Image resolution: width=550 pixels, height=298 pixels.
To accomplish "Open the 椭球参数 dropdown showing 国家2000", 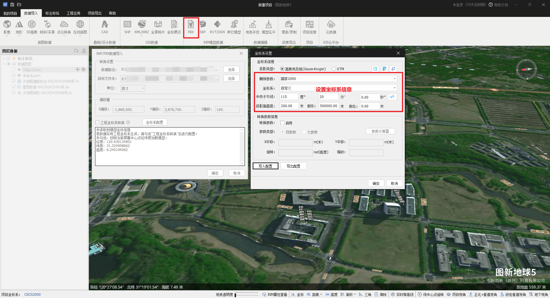I will pos(338,79).
